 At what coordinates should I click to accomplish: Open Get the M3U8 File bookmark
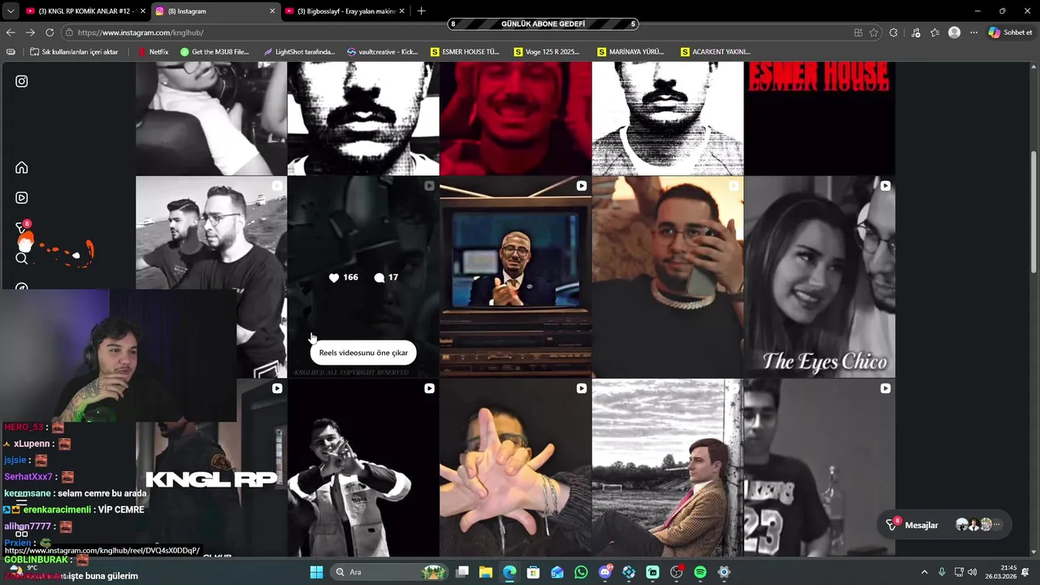tap(214, 51)
